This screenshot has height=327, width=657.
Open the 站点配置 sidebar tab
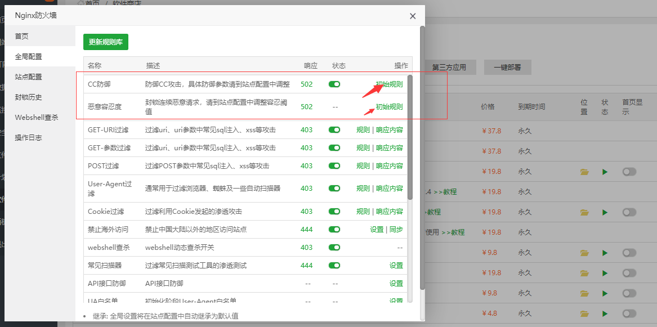point(29,77)
